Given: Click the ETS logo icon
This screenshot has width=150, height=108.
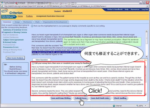Looking at the screenshot, I should coord(4,11).
